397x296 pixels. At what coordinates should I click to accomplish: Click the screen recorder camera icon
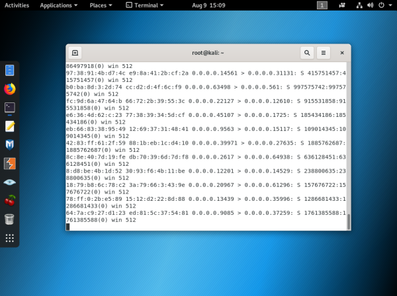click(x=342, y=5)
